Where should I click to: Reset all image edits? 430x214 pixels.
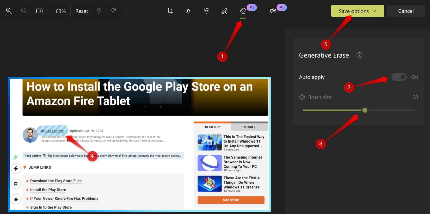(x=82, y=11)
